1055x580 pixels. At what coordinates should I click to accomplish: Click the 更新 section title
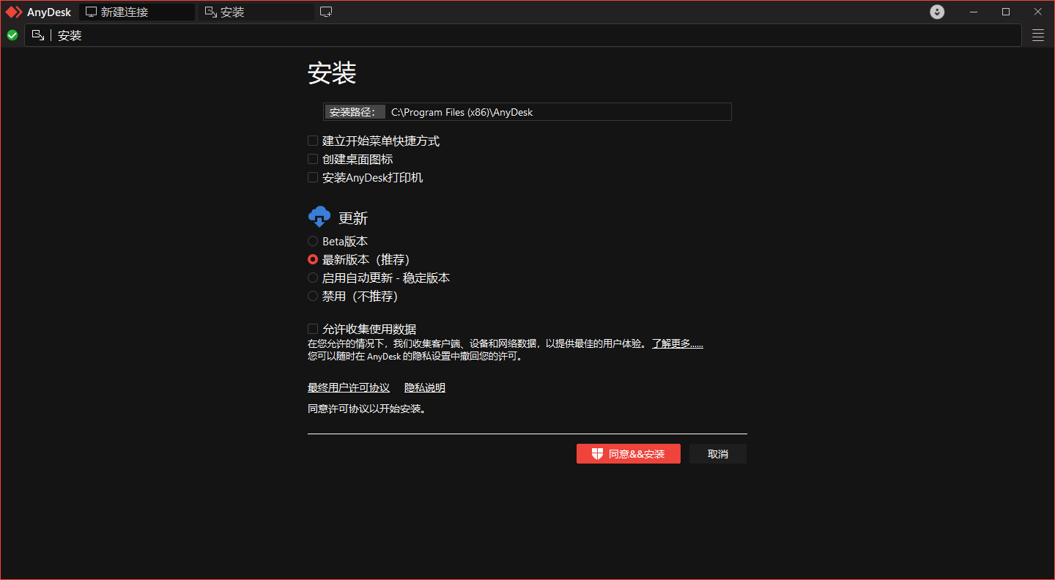pyautogui.click(x=353, y=218)
